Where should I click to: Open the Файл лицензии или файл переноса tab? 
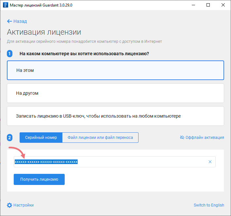(x=100, y=138)
